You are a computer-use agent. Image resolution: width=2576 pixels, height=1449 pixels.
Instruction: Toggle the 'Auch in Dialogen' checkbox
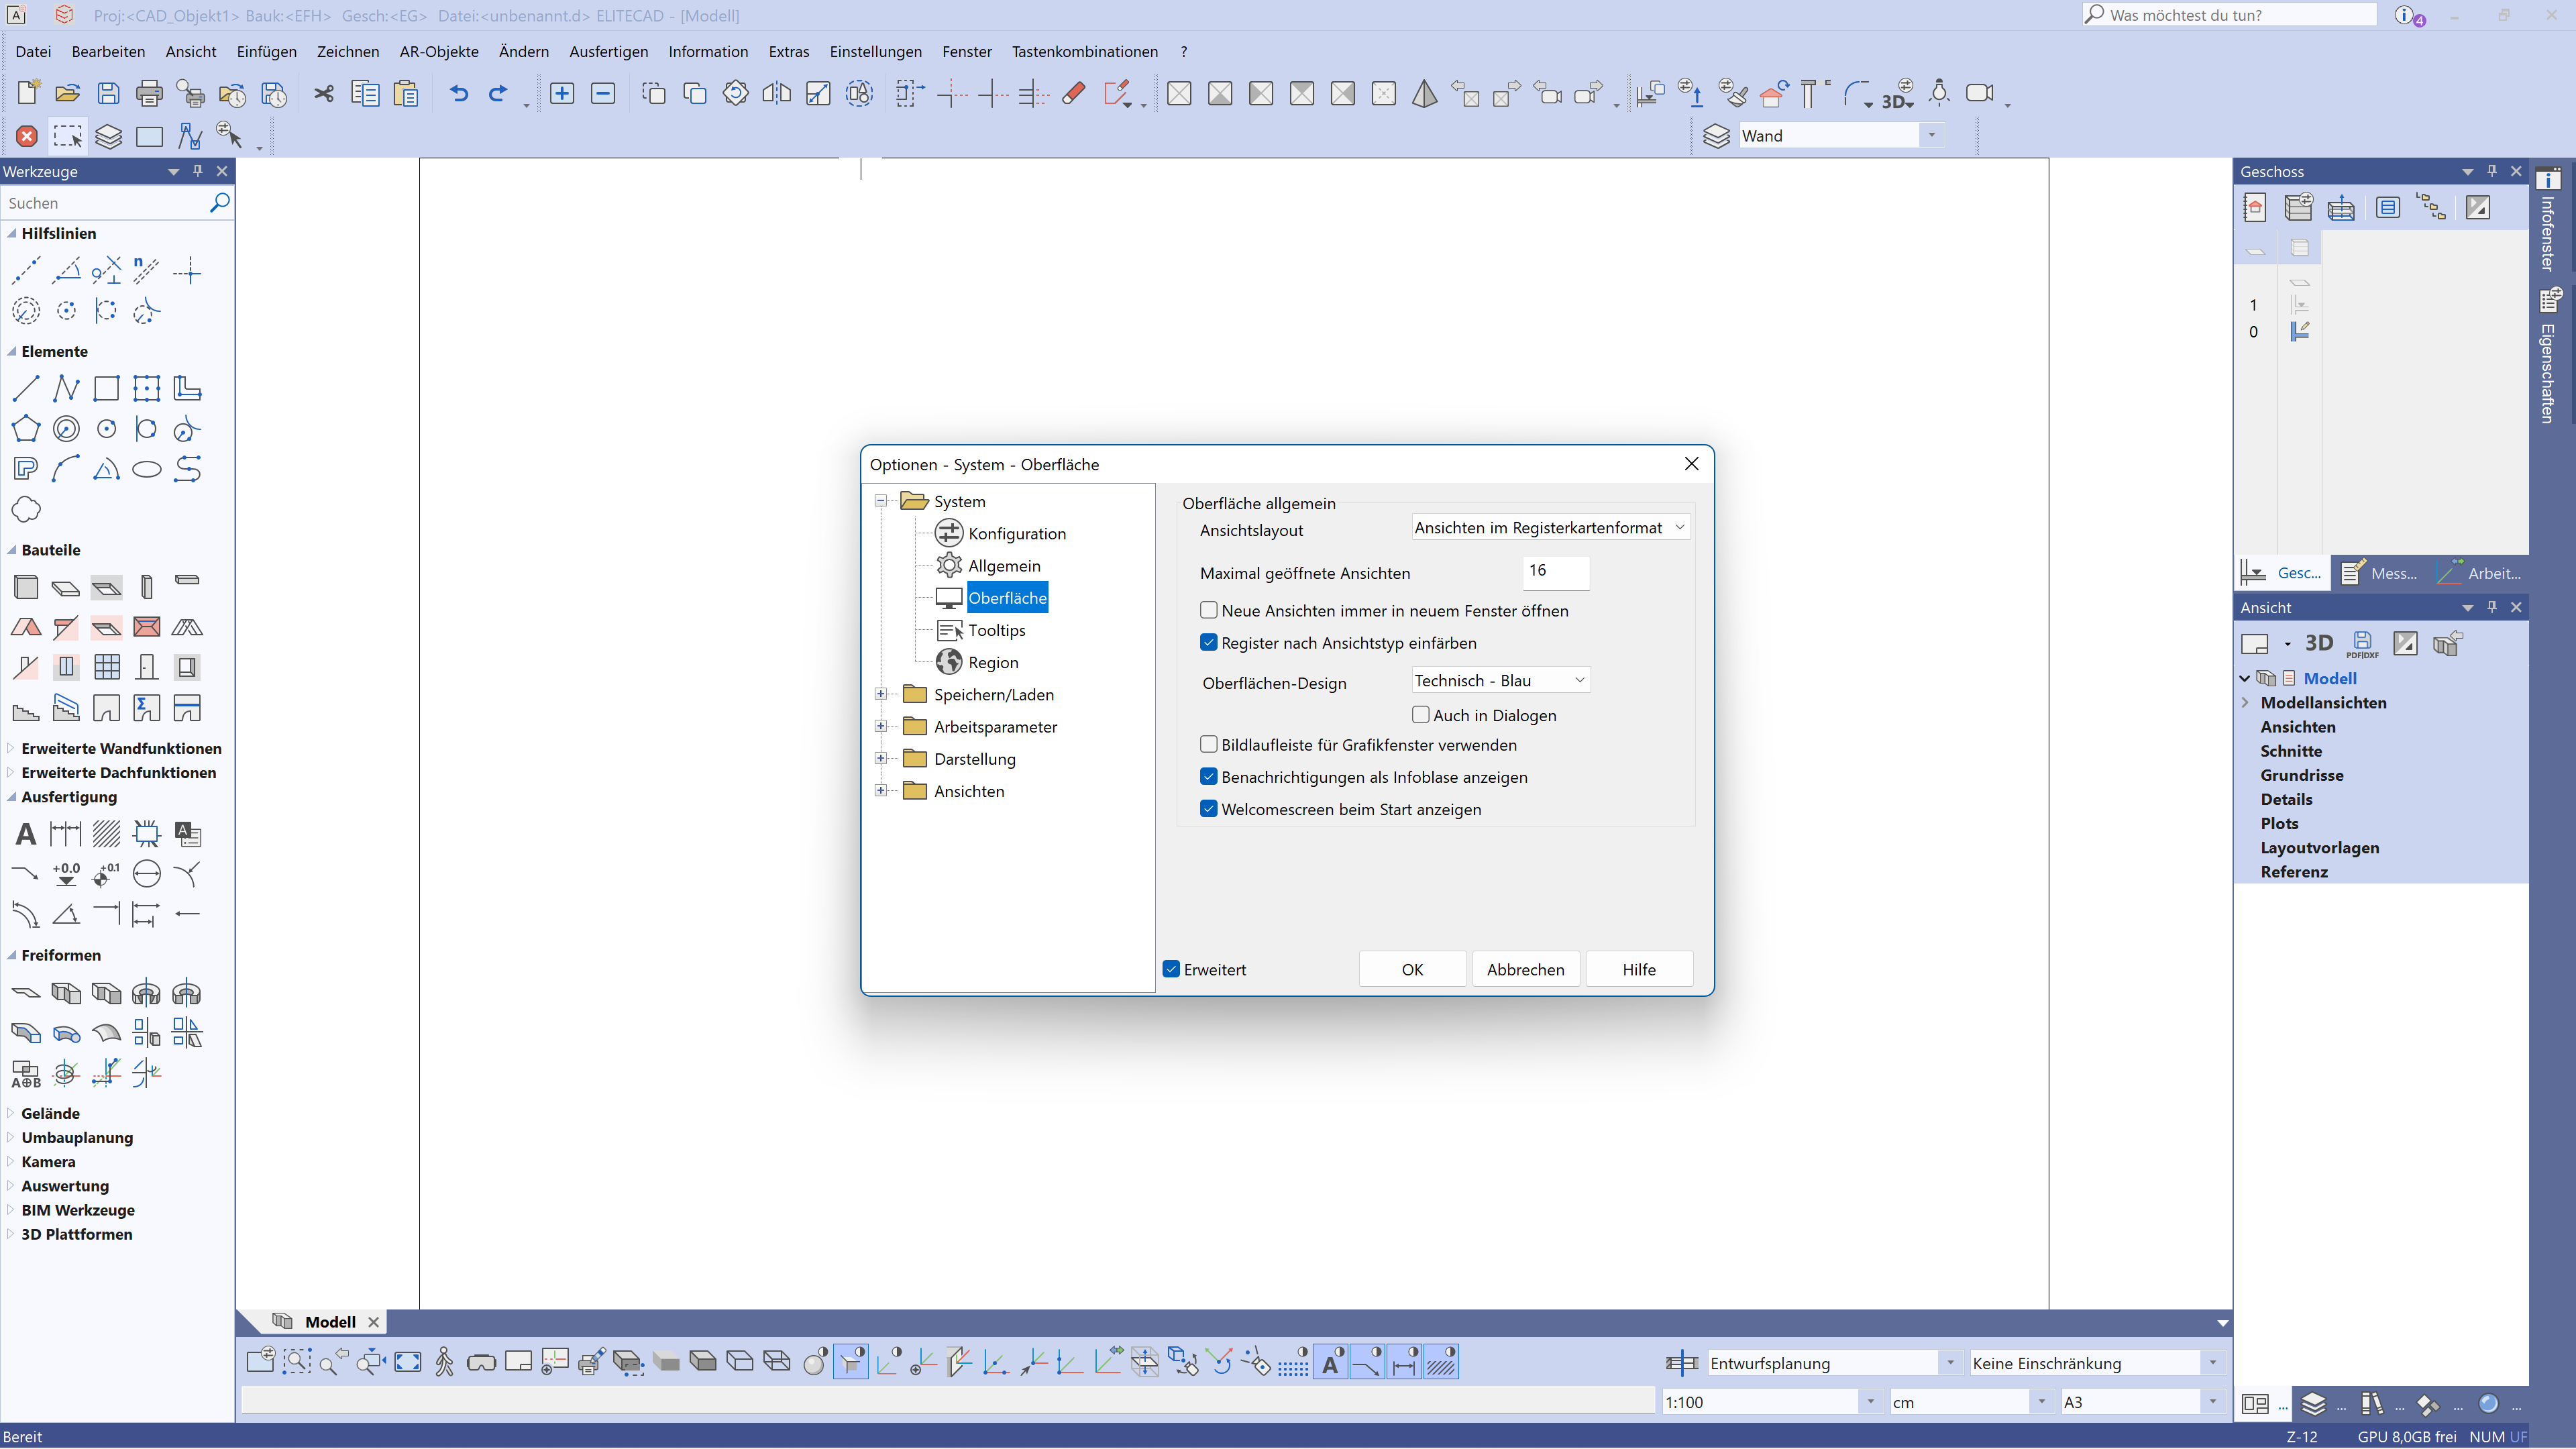tap(1420, 715)
